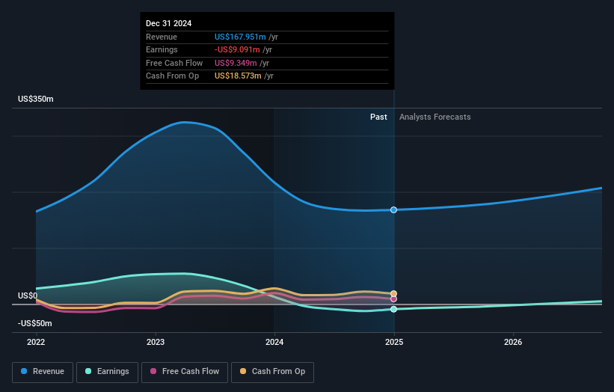This screenshot has width=614, height=392.
Task: Click the tooltip date Dec 31 2024
Action: (x=169, y=23)
